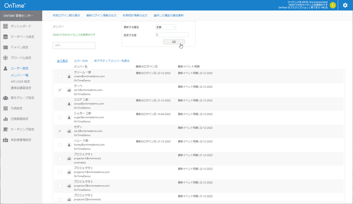The height and width of the screenshot is (204, 353).
Task: Uncheck the セダン member checkbox
Action: (60, 131)
